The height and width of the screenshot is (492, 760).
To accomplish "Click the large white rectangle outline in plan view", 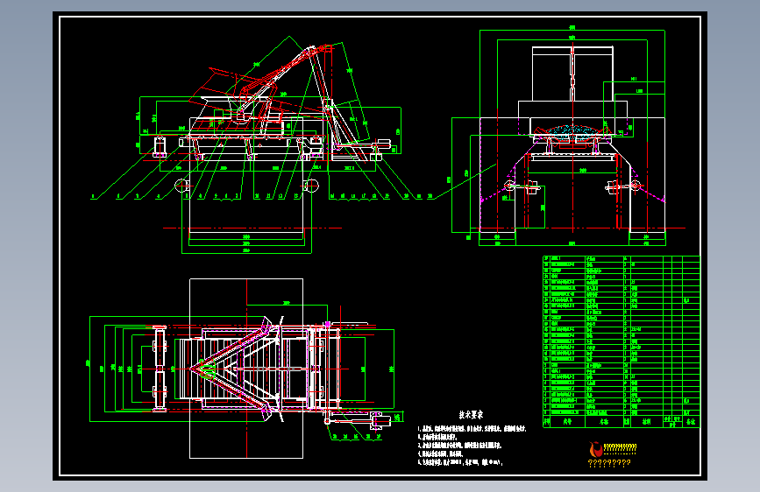I will 246,369.
